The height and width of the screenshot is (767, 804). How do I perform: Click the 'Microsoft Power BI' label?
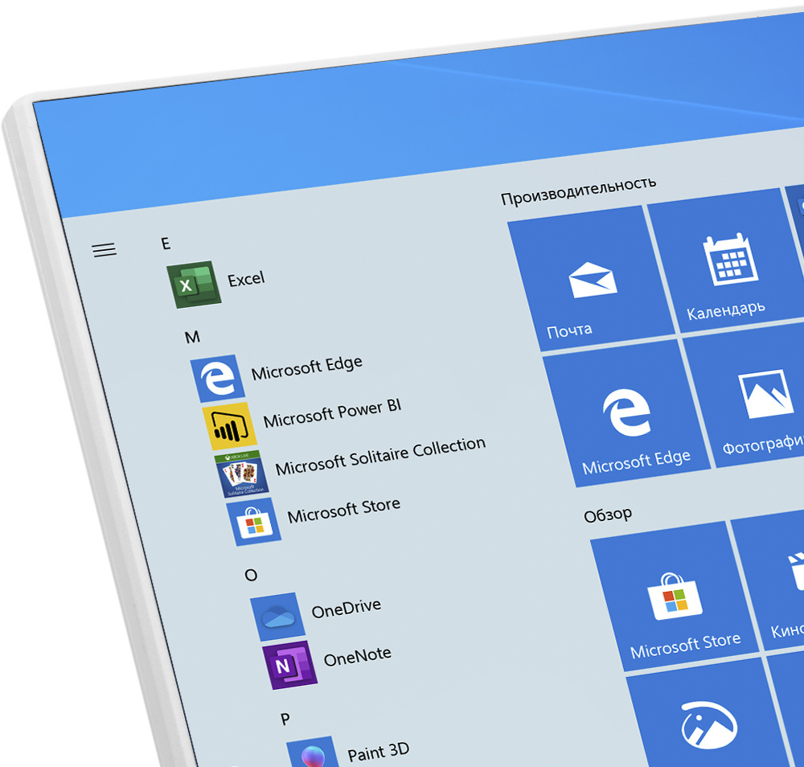[x=332, y=412]
